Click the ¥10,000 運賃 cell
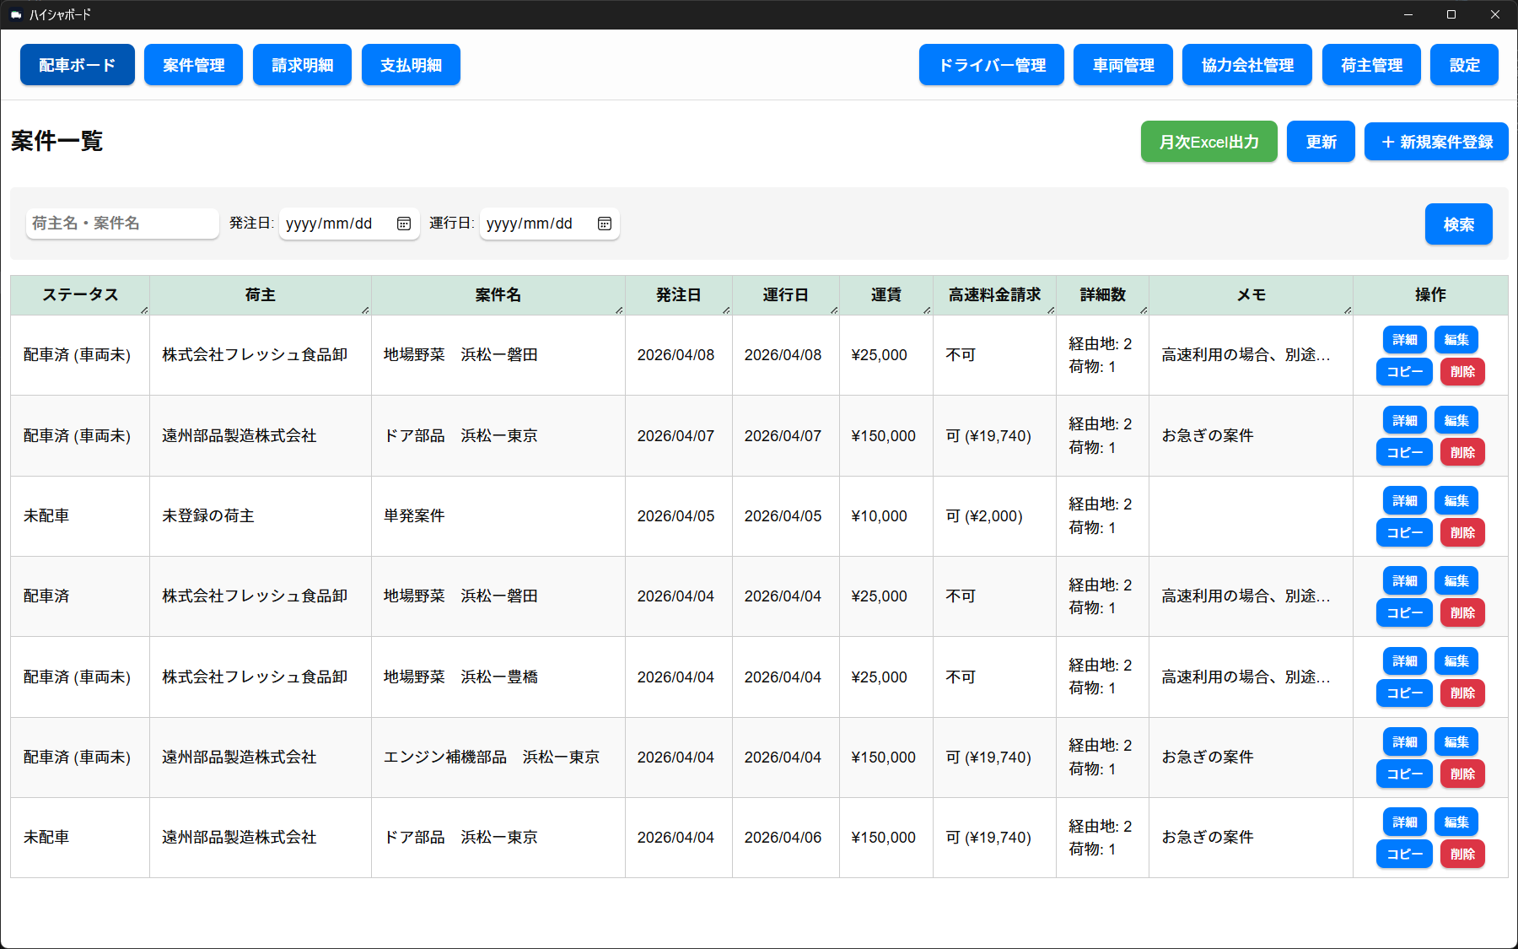Image resolution: width=1518 pixels, height=949 pixels. pyautogui.click(x=886, y=516)
